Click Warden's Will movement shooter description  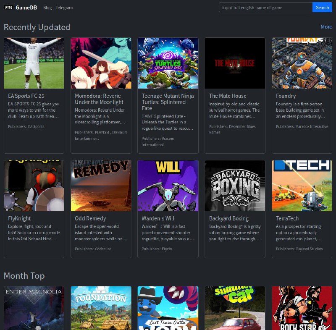pos(168,233)
